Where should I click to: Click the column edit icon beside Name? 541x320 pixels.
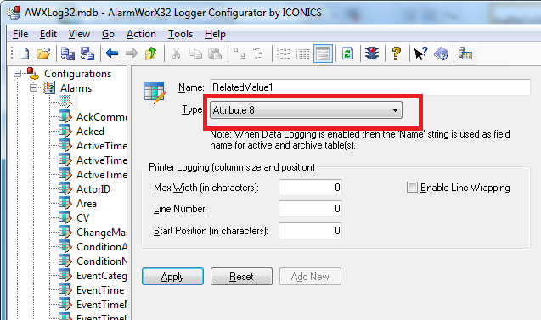155,93
